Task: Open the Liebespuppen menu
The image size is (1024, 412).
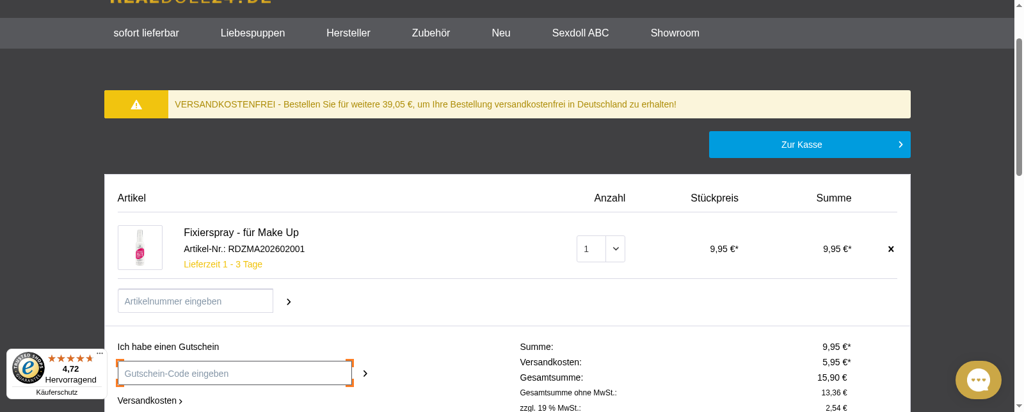Action: tap(253, 33)
